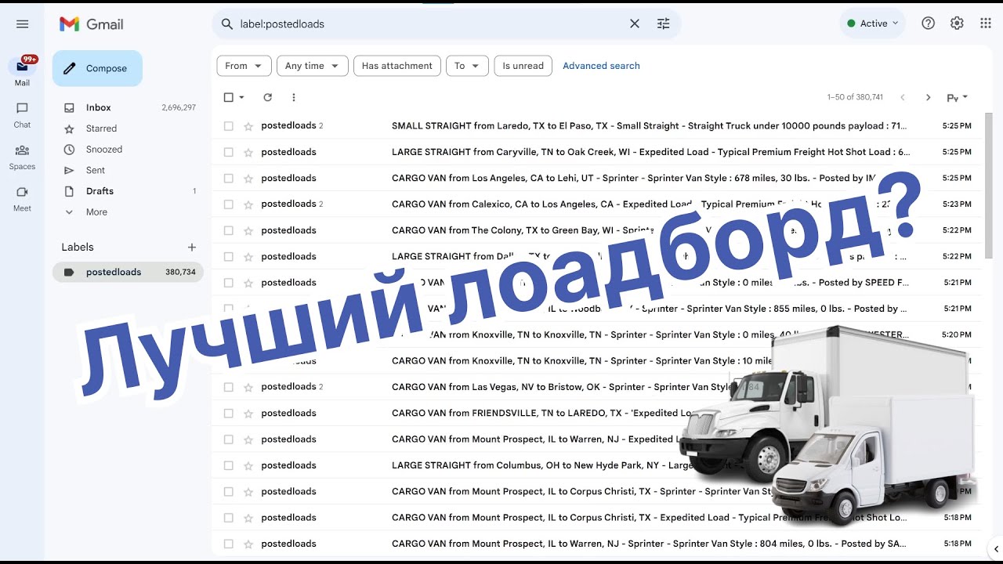Click the Compose button
The image size is (1003, 564).
pos(97,68)
